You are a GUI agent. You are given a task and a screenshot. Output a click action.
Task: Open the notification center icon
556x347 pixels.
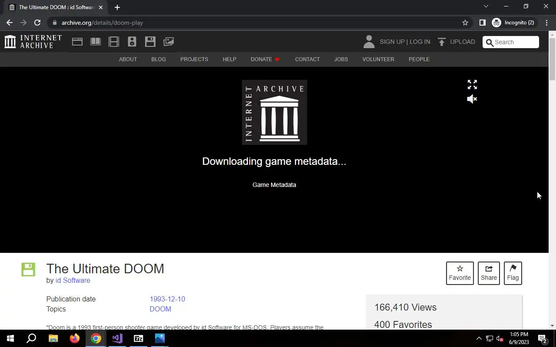(543, 338)
